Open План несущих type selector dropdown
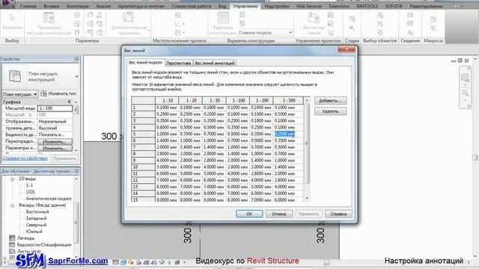The width and height of the screenshot is (479, 269). [x=20, y=94]
